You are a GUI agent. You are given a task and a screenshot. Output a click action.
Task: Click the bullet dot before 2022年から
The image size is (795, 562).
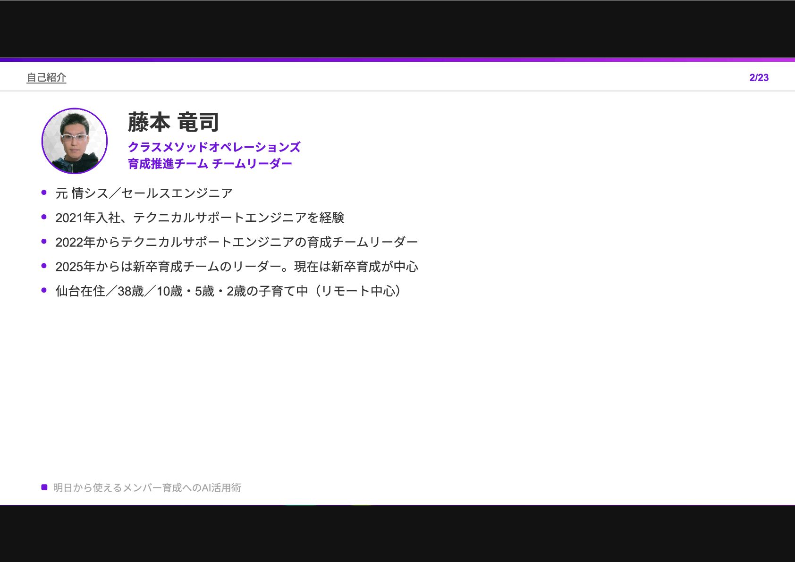[44, 242]
